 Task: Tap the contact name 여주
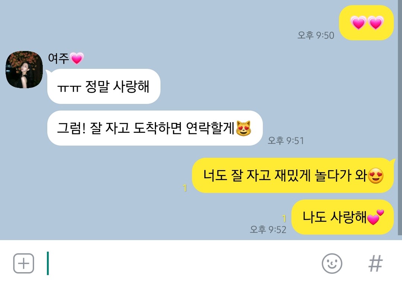[58, 58]
